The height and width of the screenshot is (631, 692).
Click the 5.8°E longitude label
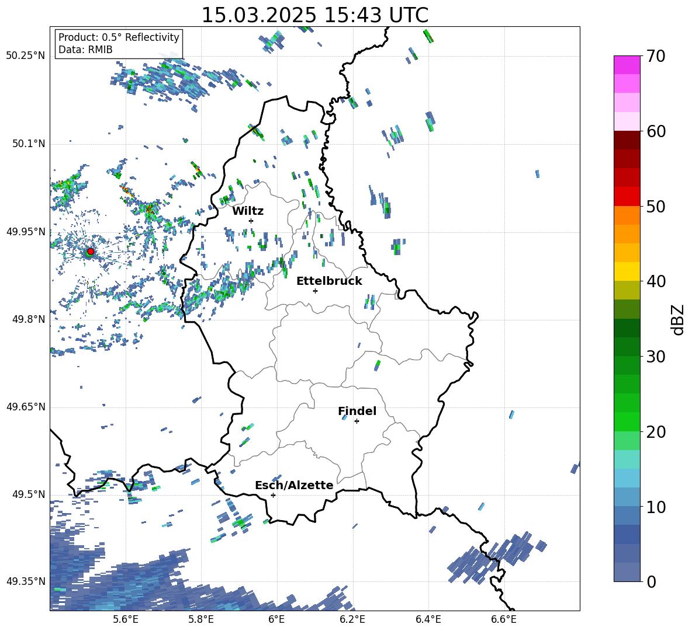coord(201,619)
